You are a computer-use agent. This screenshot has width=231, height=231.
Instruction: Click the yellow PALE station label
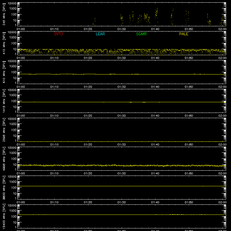[184, 34]
